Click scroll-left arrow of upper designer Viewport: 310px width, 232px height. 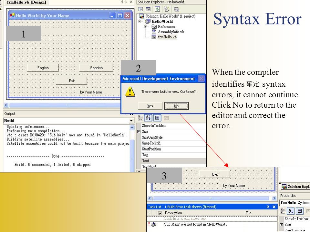click(6, 105)
